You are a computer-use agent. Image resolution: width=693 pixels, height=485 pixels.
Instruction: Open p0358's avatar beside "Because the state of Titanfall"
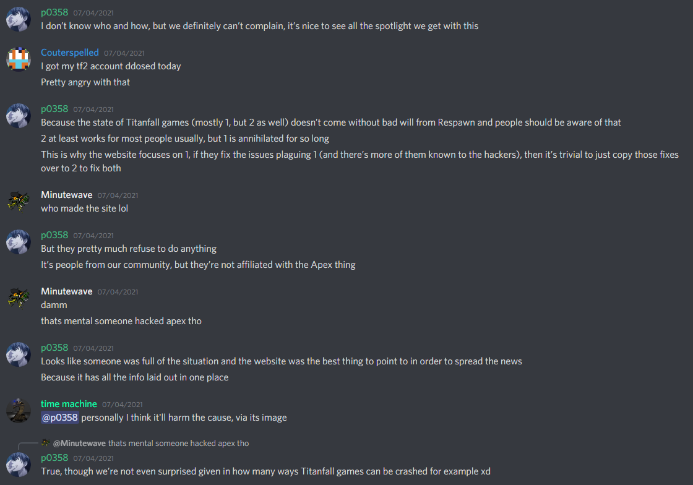coord(19,116)
